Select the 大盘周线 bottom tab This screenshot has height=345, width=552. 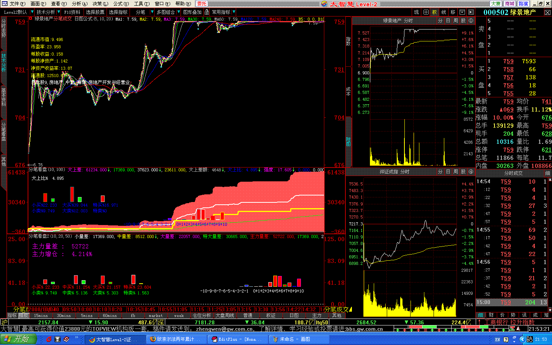click(x=225, y=315)
